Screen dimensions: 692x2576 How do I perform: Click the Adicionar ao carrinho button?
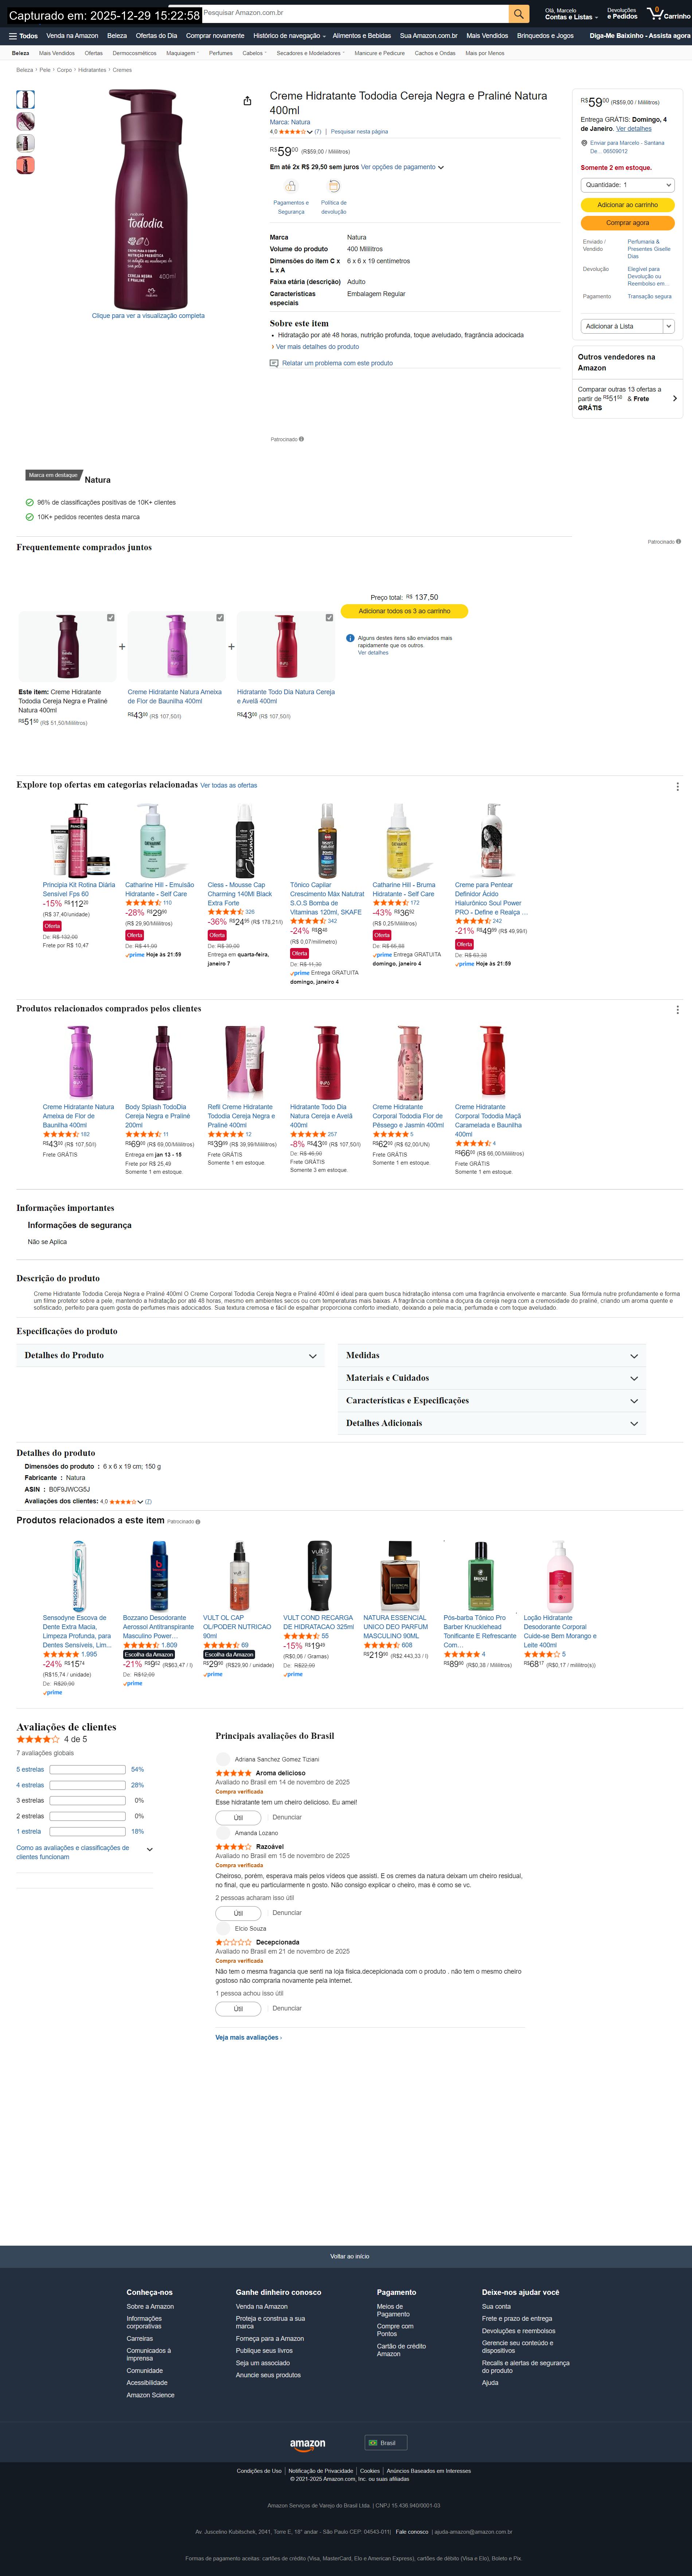point(628,204)
